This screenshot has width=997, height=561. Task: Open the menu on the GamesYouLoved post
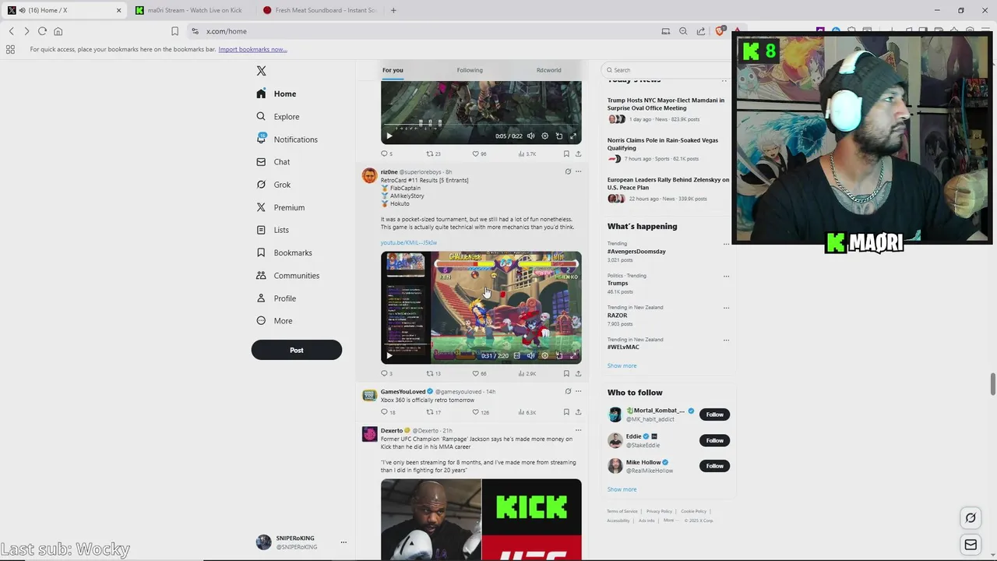[578, 391]
